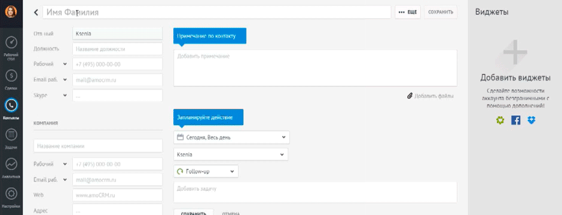562x215 pixels.
Task: Click the КОМПАНИЯ section heading
Action: pyautogui.click(x=46, y=122)
